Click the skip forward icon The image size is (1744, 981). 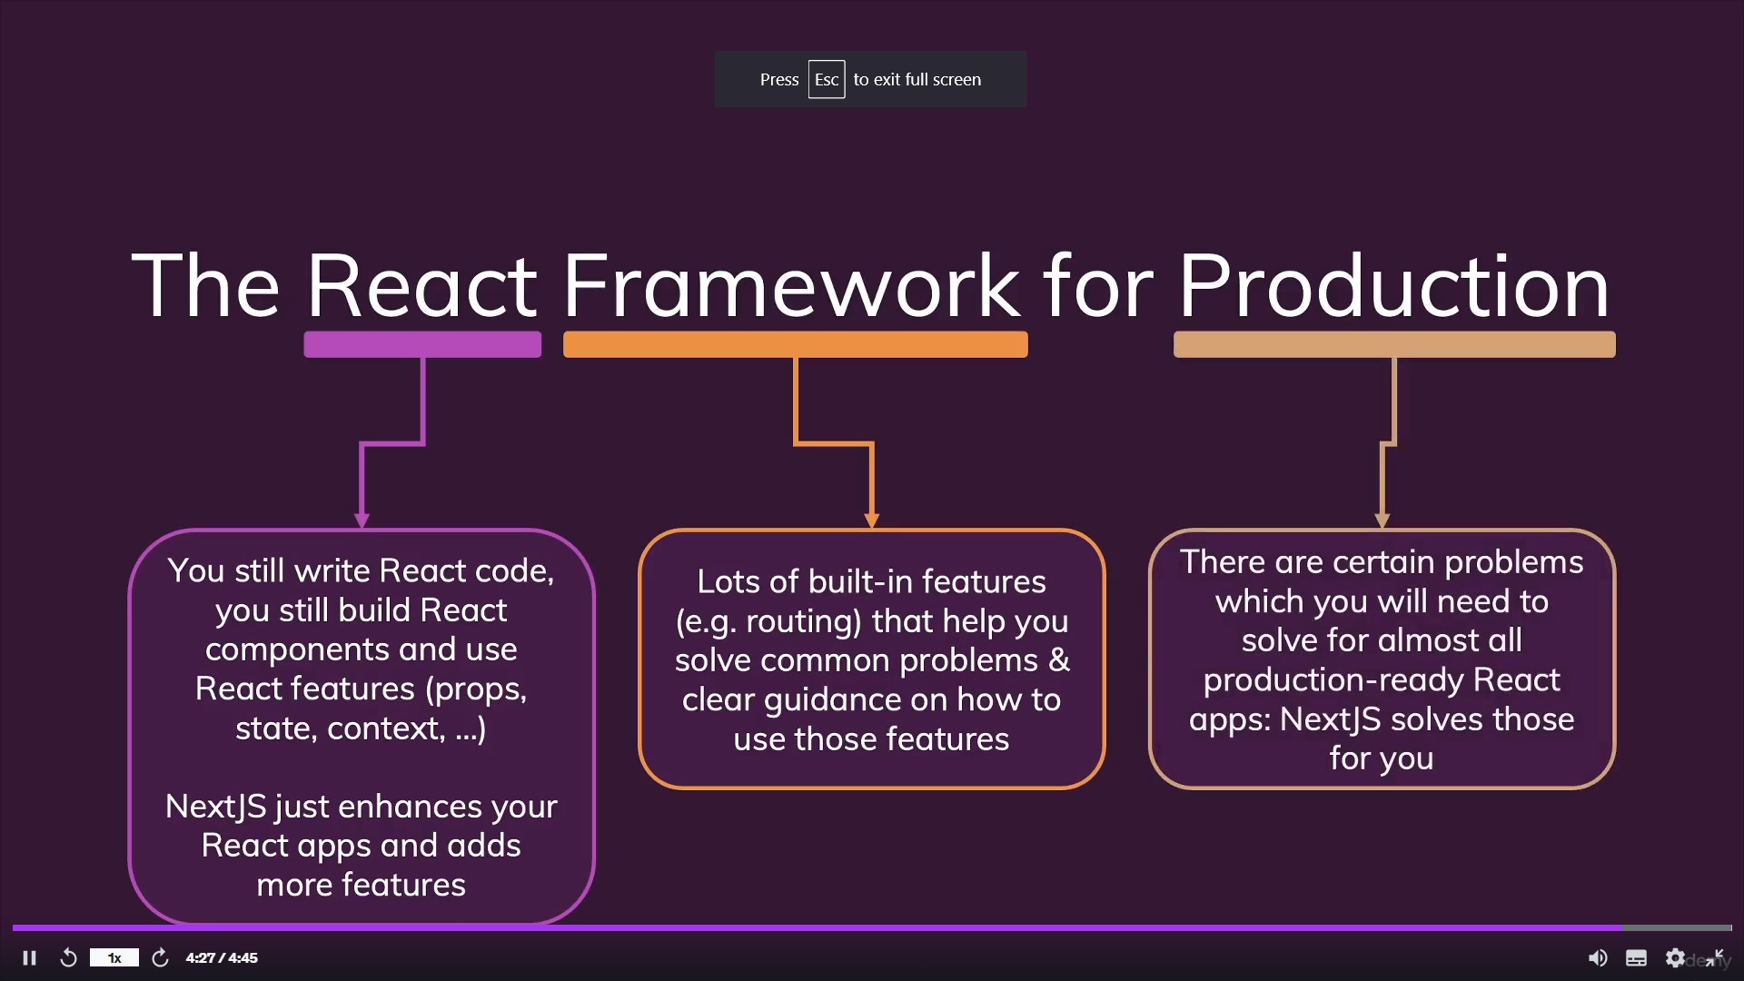(x=159, y=957)
